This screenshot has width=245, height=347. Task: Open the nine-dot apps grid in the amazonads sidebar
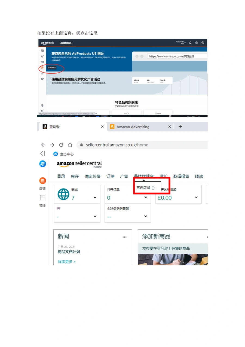coord(42,111)
